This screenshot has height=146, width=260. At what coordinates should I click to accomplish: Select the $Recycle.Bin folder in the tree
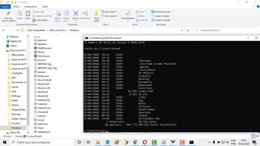18,55
